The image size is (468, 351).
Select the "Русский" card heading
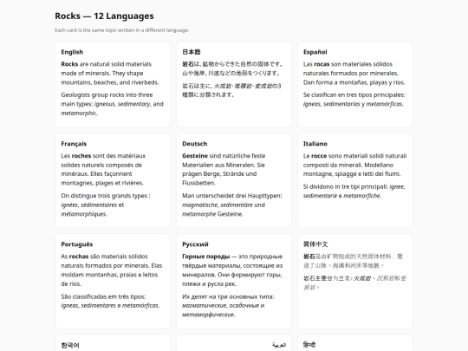195,244
